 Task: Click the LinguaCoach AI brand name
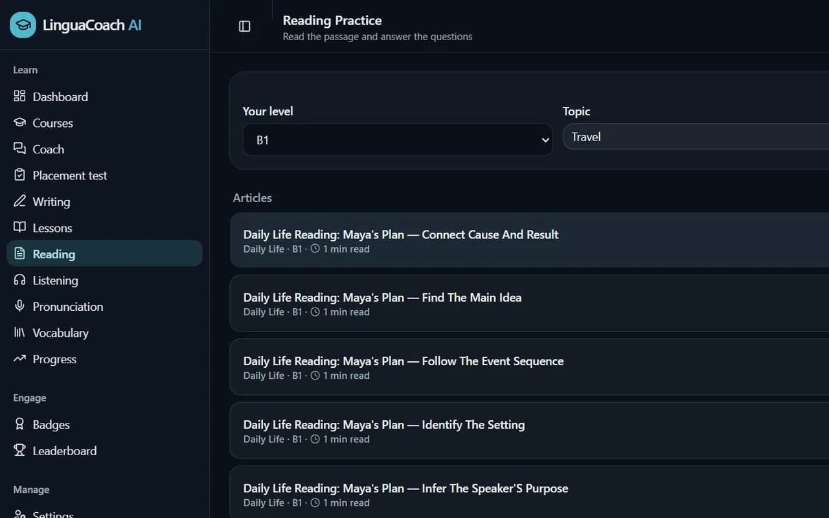92,25
